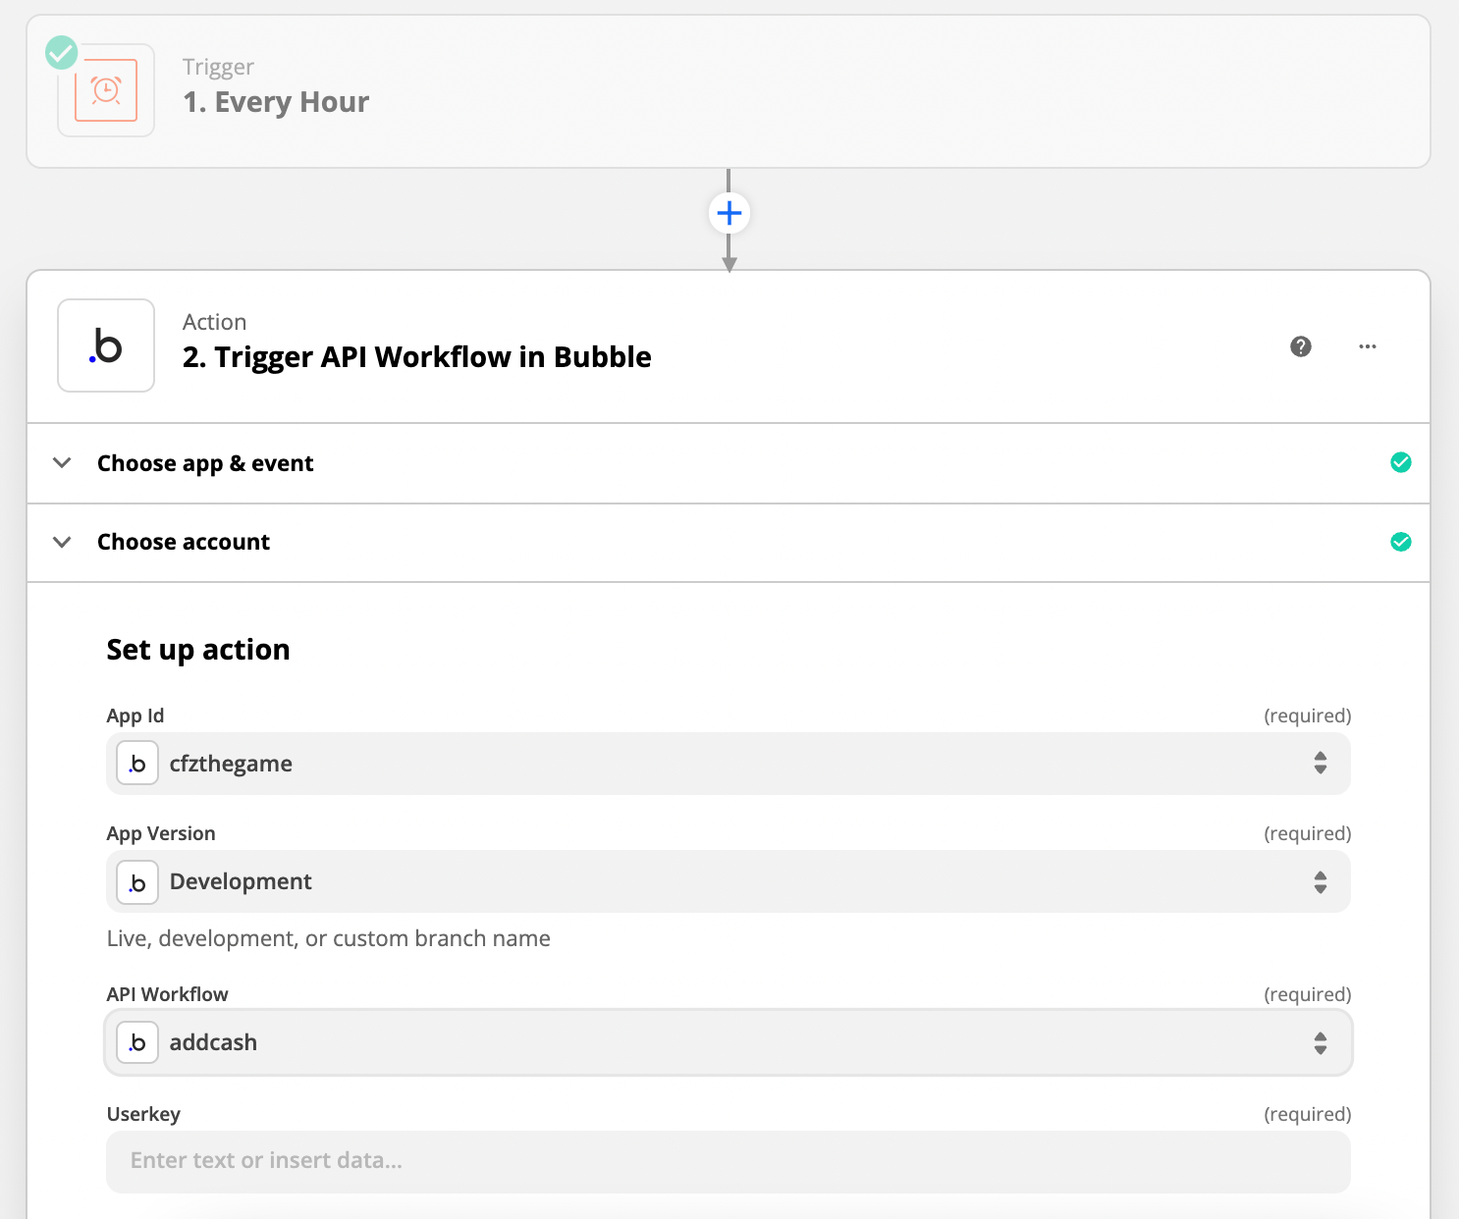Image resolution: width=1459 pixels, height=1219 pixels.
Task: Click the Choose account green check
Action: coord(1401,542)
